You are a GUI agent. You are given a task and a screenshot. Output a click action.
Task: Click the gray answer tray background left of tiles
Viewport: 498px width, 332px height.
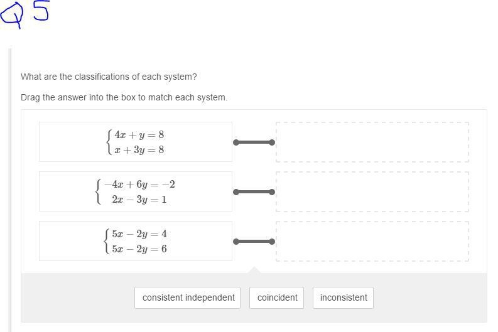[78, 297]
